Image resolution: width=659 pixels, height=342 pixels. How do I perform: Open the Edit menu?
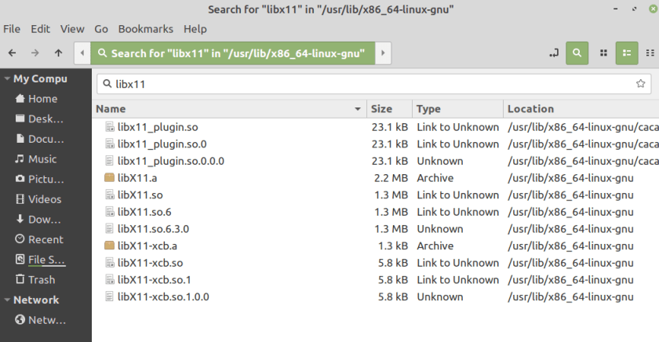click(40, 29)
